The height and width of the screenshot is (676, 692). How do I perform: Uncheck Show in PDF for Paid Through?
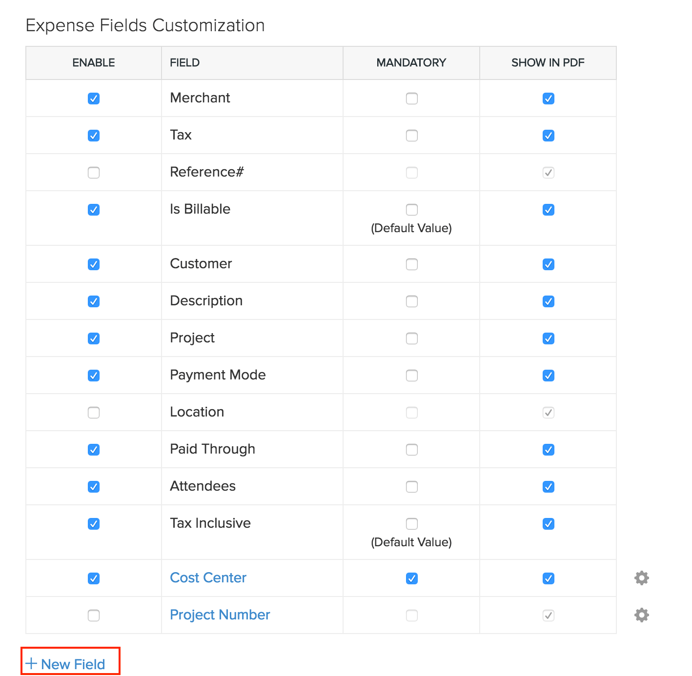(548, 449)
